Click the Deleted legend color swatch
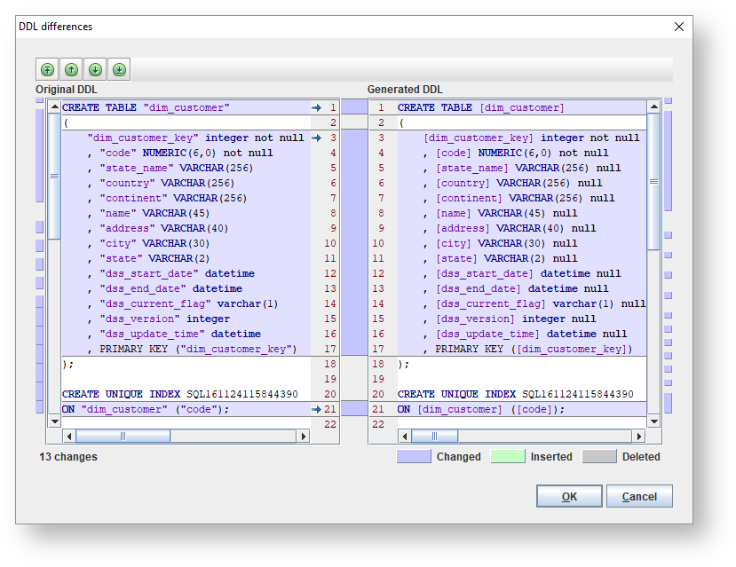This screenshot has height=567, width=736. (x=599, y=457)
